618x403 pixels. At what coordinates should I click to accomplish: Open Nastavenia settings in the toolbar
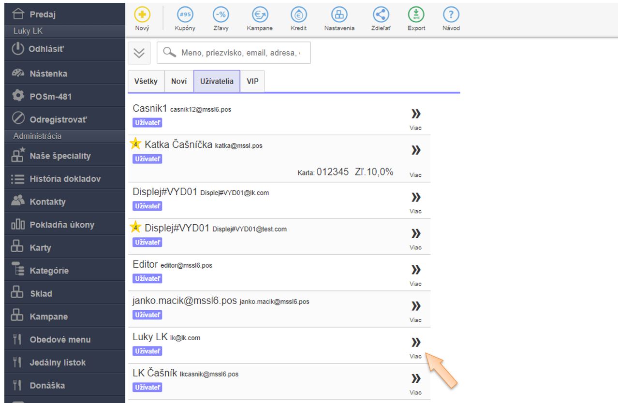339,15
